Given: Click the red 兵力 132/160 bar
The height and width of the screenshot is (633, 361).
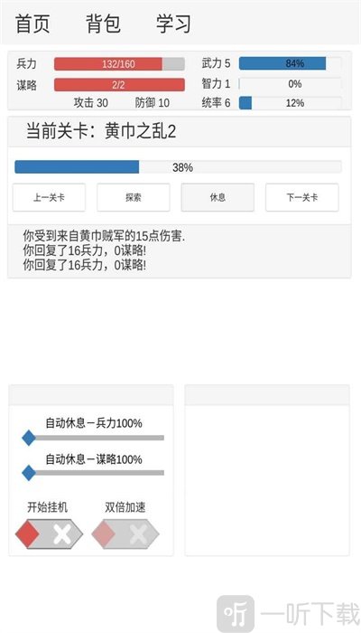Looking at the screenshot, I should (119, 64).
